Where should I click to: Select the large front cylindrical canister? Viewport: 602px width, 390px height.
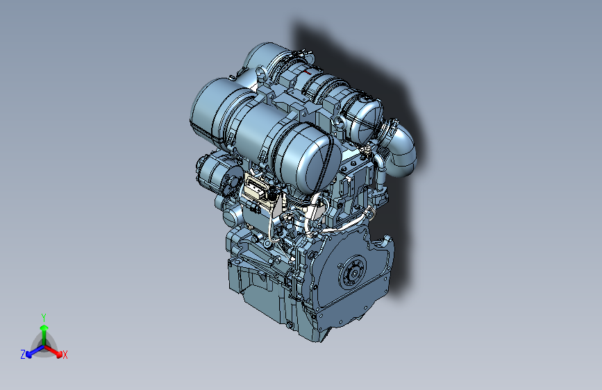[265, 135]
